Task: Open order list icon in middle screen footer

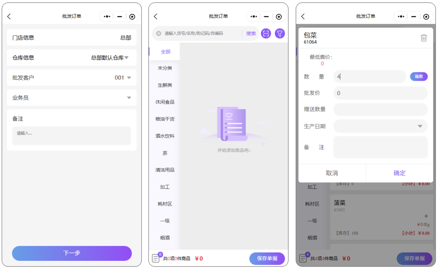Action: coord(156,258)
